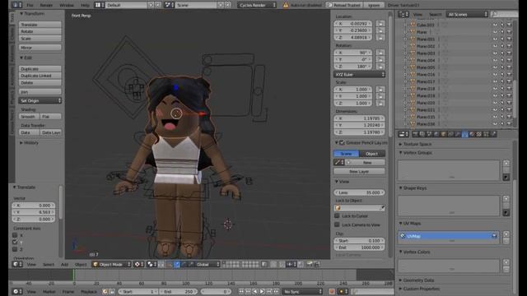The width and height of the screenshot is (527, 296).
Task: Click the Reload Trusted button
Action: [344, 5]
